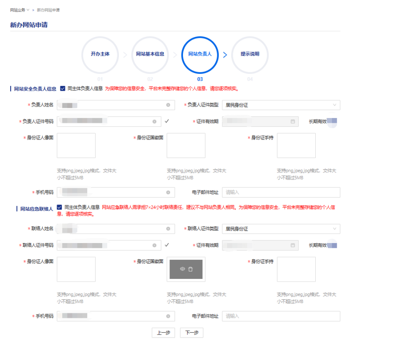Open calendar icon for security officer 证件有效期
Screen dimensions: 397x343
[293, 121]
